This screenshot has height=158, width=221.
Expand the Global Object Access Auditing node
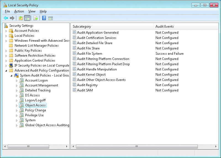coord(17,125)
